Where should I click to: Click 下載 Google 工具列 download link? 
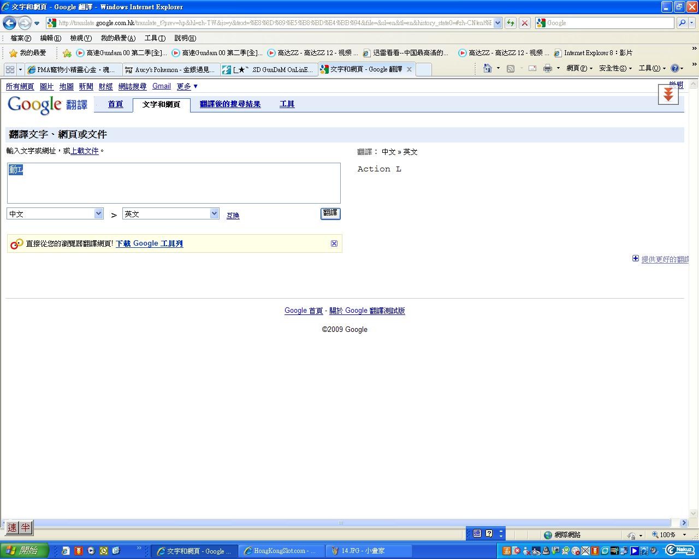point(149,244)
